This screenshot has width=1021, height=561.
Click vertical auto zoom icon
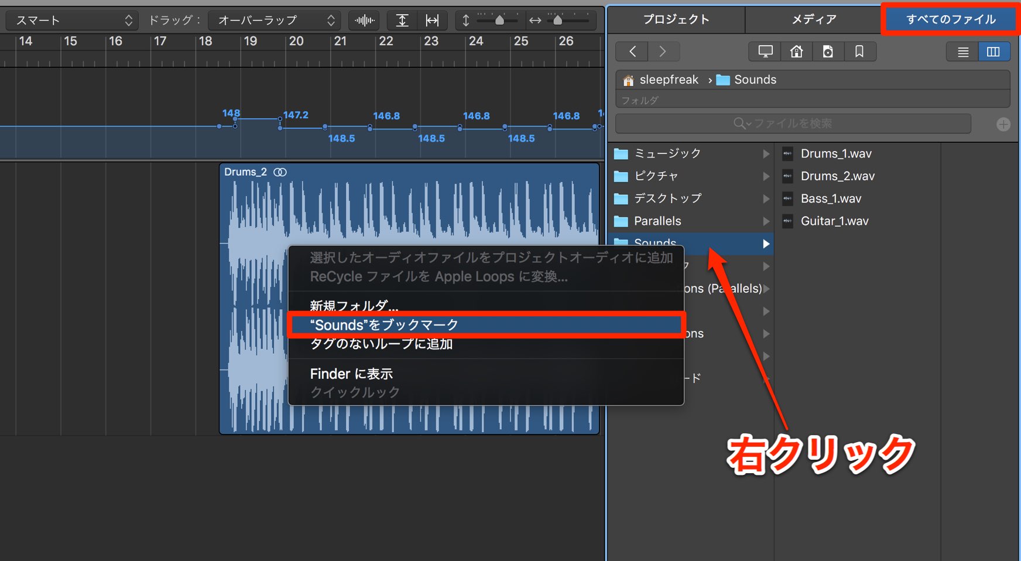pos(402,20)
